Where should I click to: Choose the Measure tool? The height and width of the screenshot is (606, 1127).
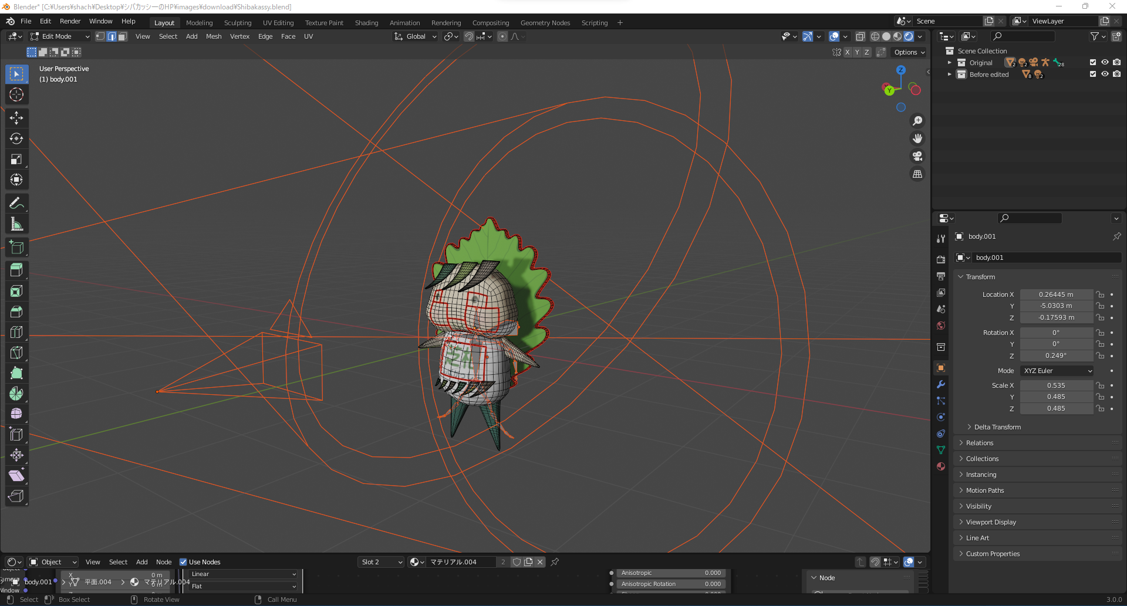point(16,224)
